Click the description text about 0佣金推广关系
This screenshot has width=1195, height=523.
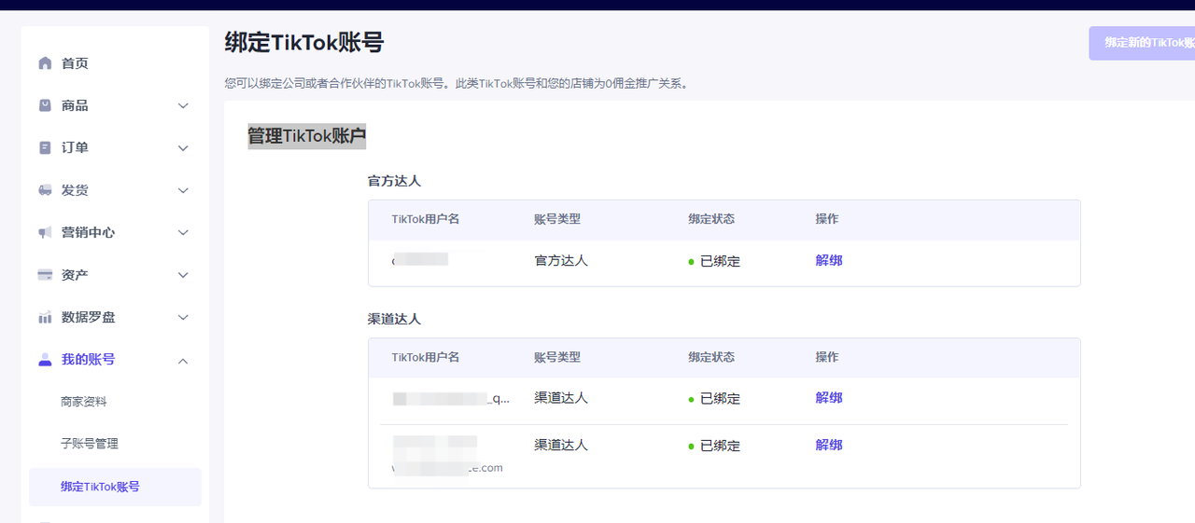[458, 83]
